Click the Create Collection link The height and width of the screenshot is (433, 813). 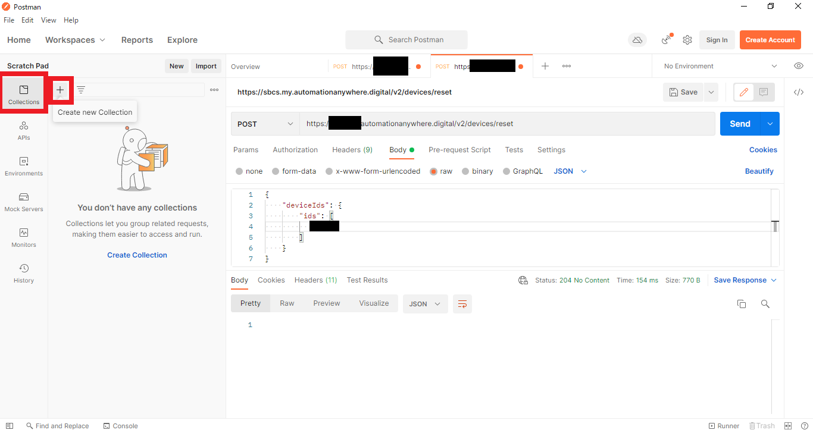pyautogui.click(x=137, y=255)
